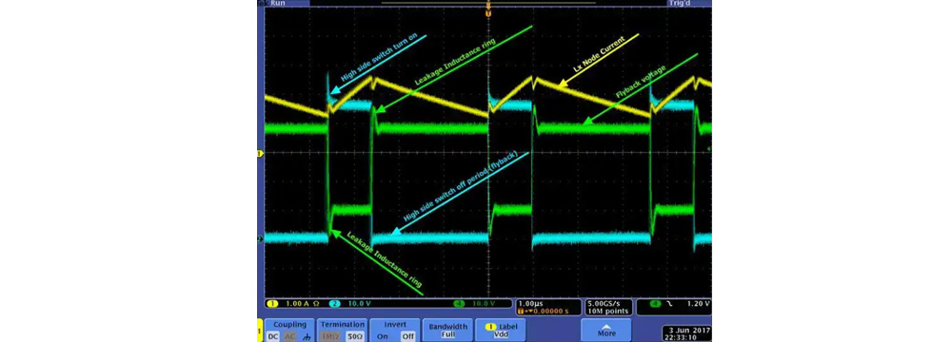Image resolution: width=952 pixels, height=342 pixels.
Task: Open 5.00GS/s sample rate readout
Action: pos(607,303)
